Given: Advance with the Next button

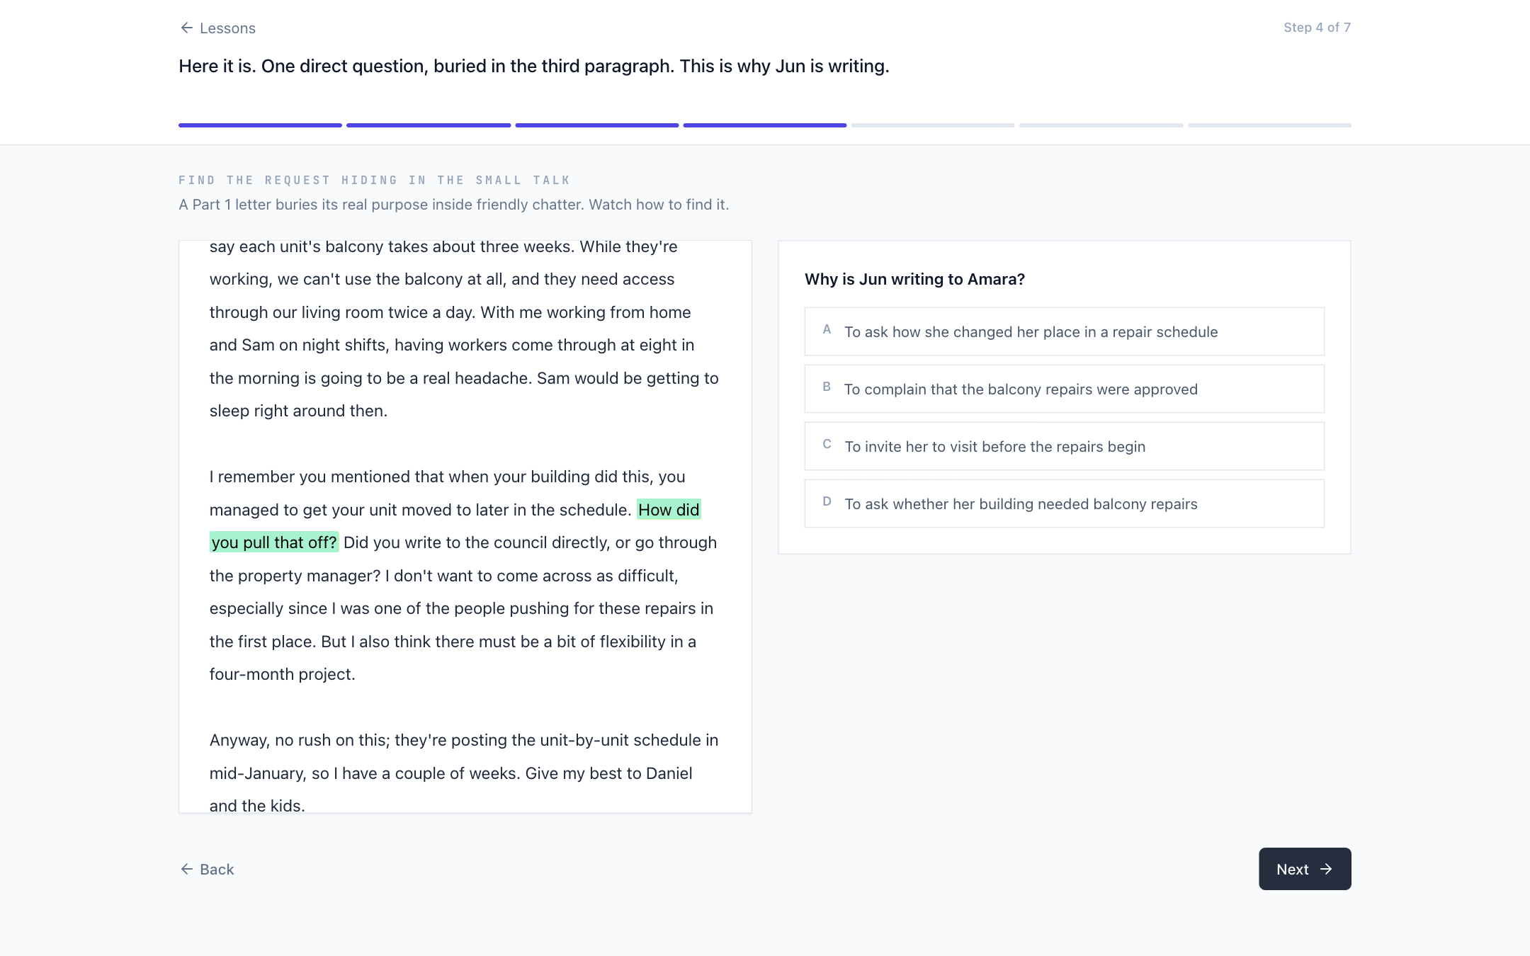Looking at the screenshot, I should point(1305,869).
